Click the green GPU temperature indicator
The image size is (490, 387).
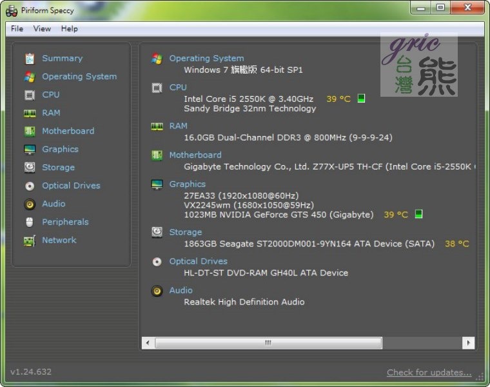(418, 214)
